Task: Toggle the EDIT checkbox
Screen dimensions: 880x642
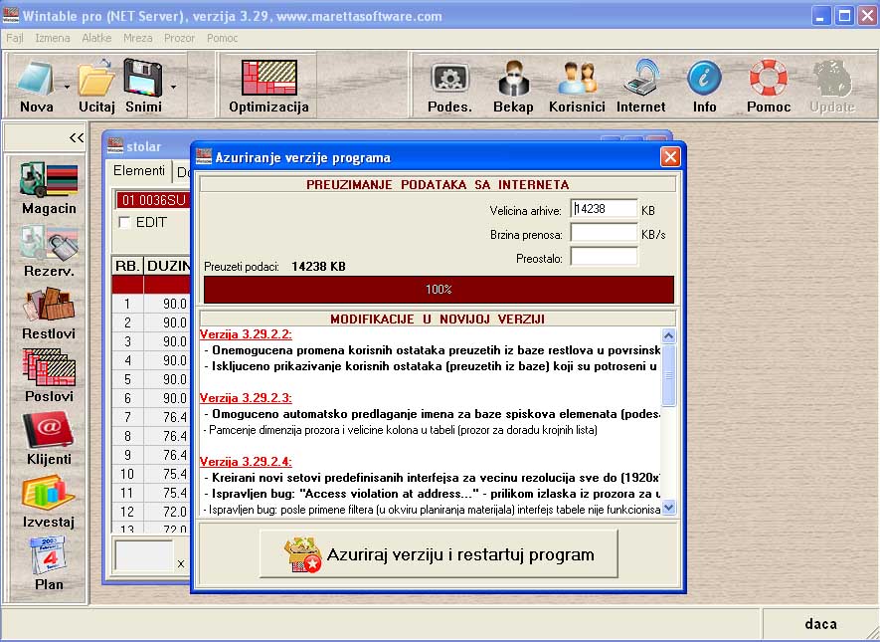Action: coord(125,223)
